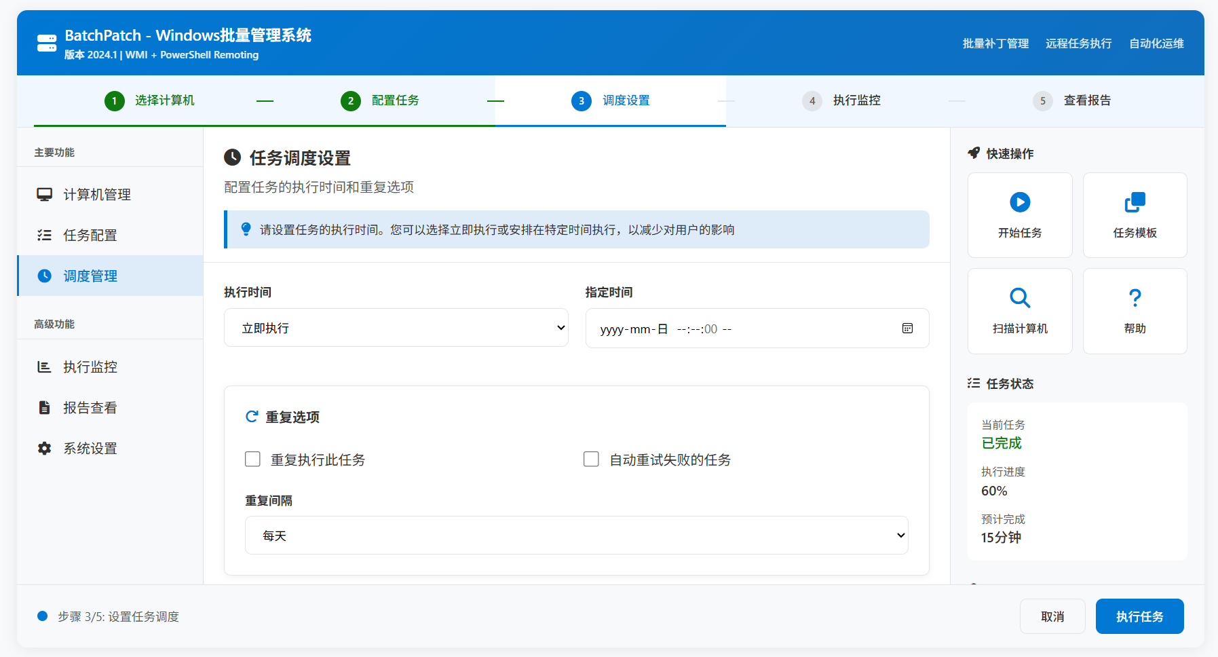Start task via 开始任务 quick action
Viewport: 1218px width, 657px height.
1020,215
